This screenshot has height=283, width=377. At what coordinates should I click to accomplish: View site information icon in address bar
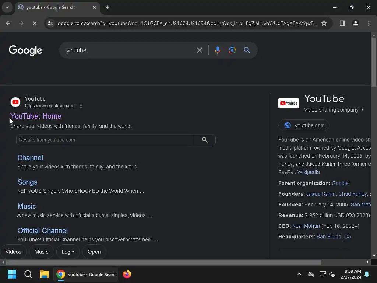(x=50, y=23)
